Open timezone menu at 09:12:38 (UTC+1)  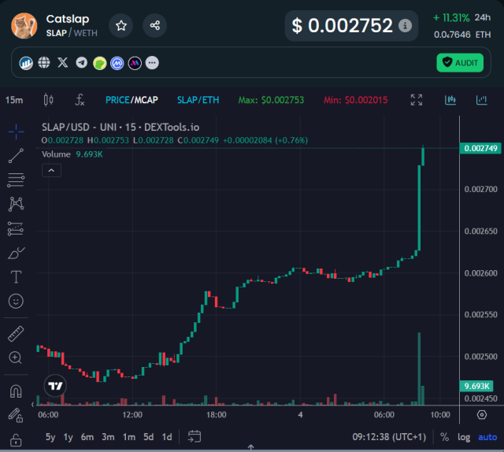click(x=389, y=437)
